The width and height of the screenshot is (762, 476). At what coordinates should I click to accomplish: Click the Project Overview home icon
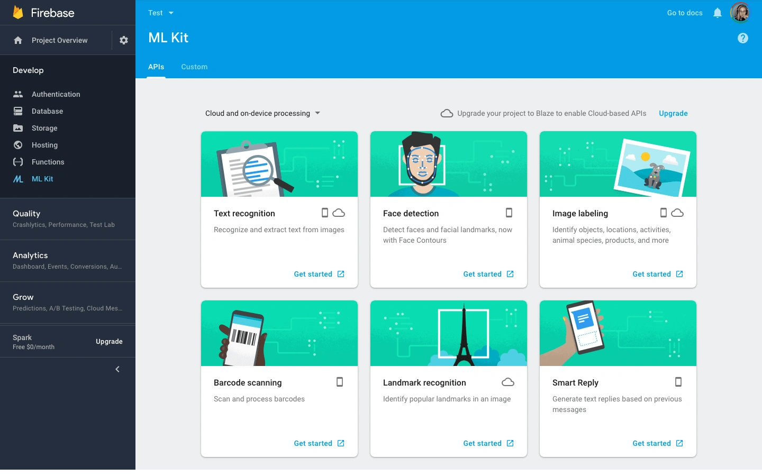pyautogui.click(x=18, y=40)
